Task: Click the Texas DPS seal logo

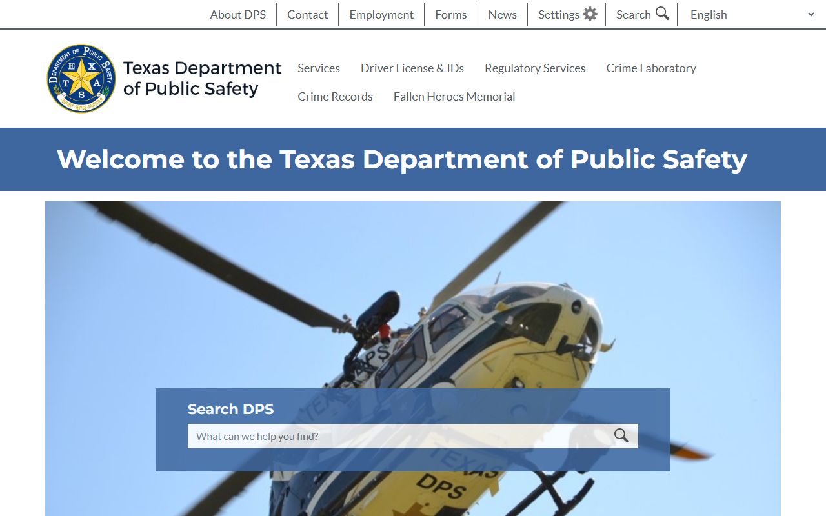Action: point(81,79)
